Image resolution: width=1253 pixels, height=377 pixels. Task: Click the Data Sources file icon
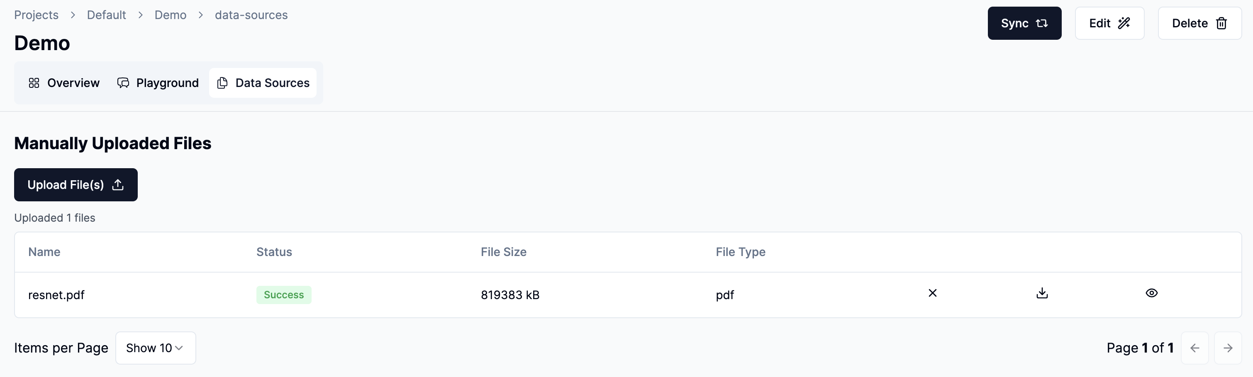(222, 82)
